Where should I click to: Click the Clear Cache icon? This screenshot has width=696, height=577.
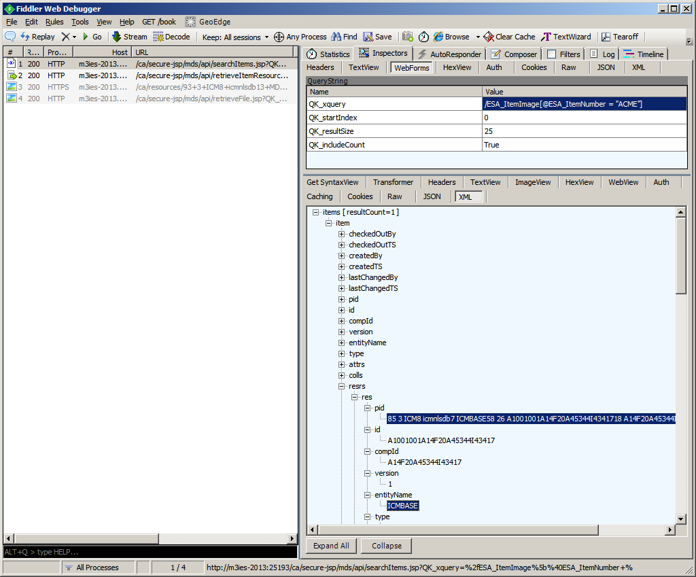click(489, 37)
